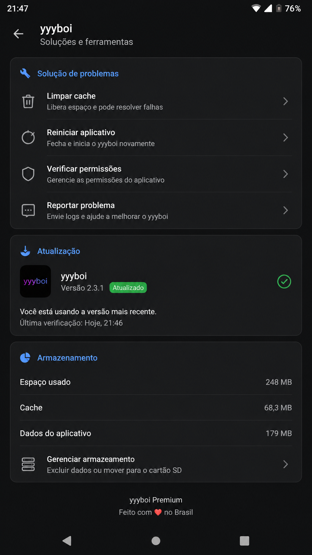Tap the Cache size row
The height and width of the screenshot is (555, 312).
(156, 408)
